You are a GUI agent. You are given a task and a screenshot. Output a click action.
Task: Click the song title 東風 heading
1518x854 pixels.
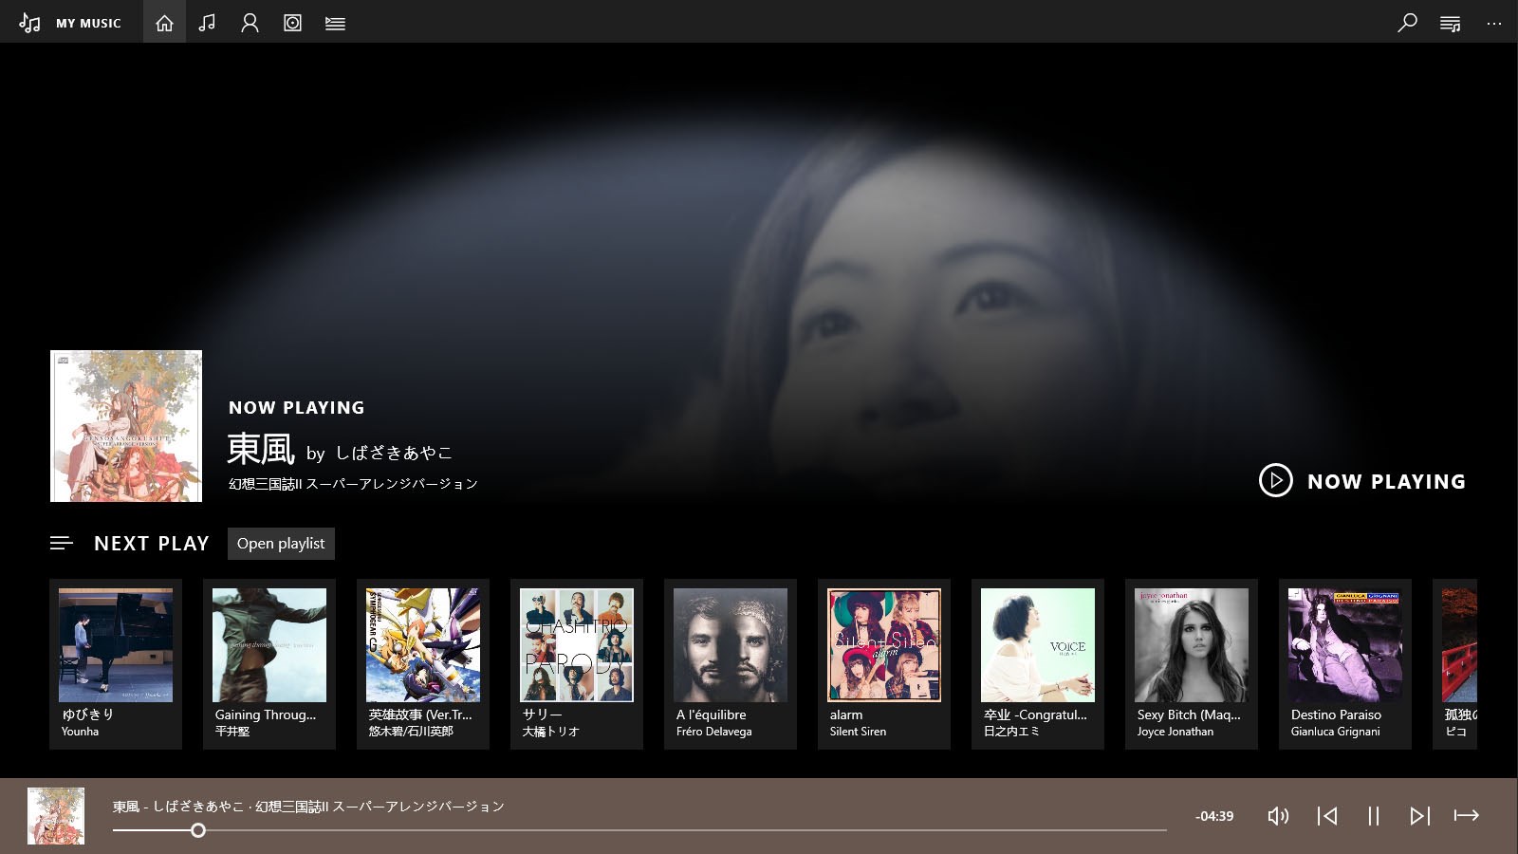[261, 449]
